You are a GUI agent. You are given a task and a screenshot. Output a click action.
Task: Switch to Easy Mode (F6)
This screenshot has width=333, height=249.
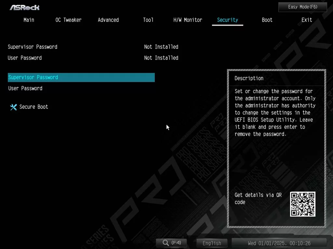click(x=302, y=7)
